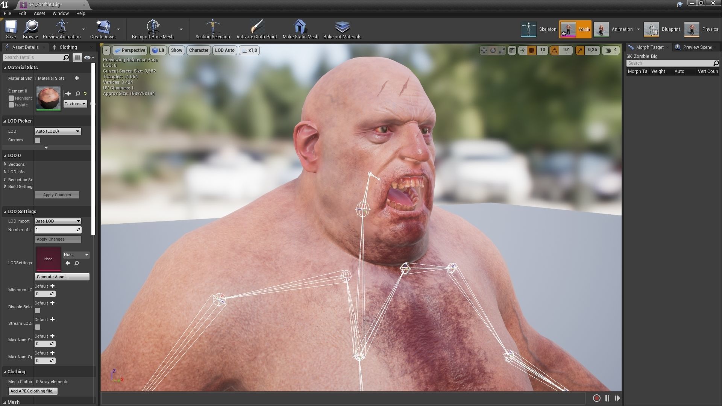The height and width of the screenshot is (406, 722).
Task: Expand the Sections row
Action: (5, 164)
